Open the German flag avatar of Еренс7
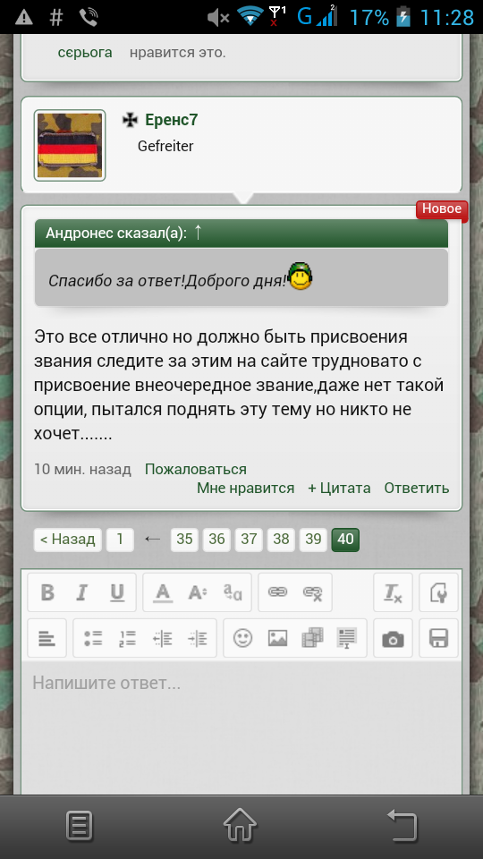The width and height of the screenshot is (483, 859). coord(70,145)
